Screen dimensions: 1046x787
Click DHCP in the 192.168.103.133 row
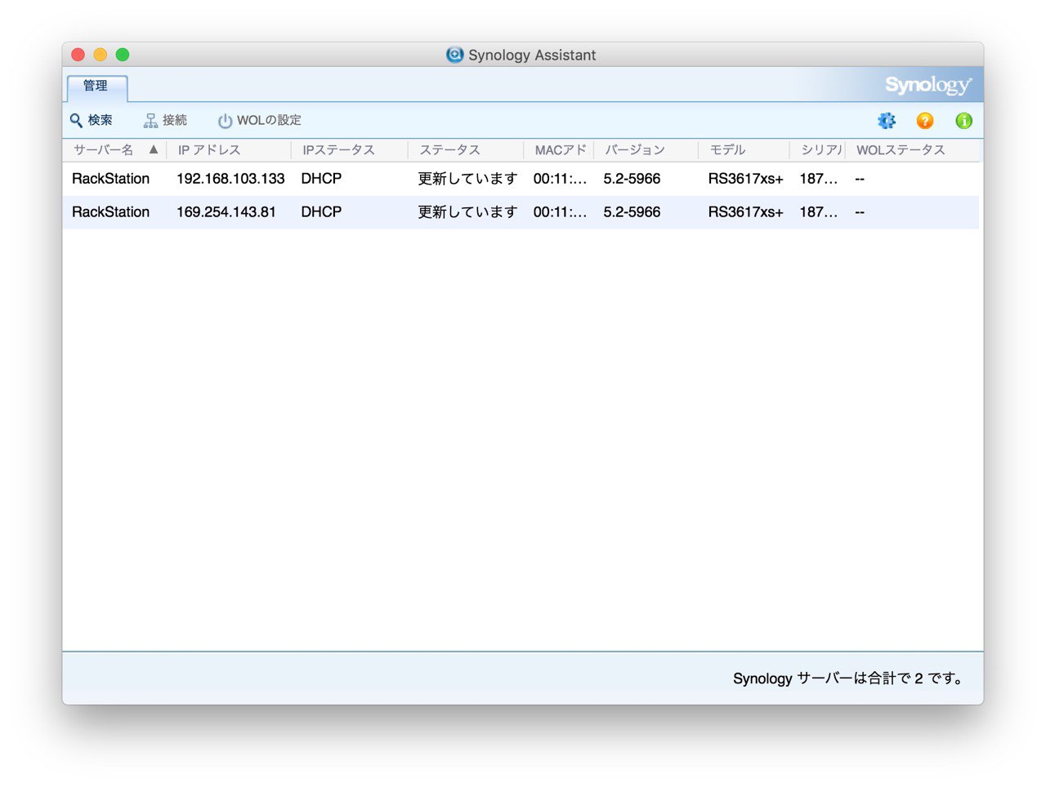click(x=321, y=179)
